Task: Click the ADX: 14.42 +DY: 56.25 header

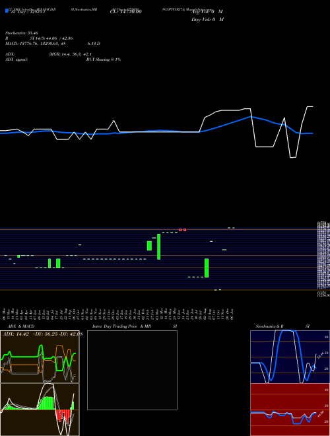Action: click(42, 334)
